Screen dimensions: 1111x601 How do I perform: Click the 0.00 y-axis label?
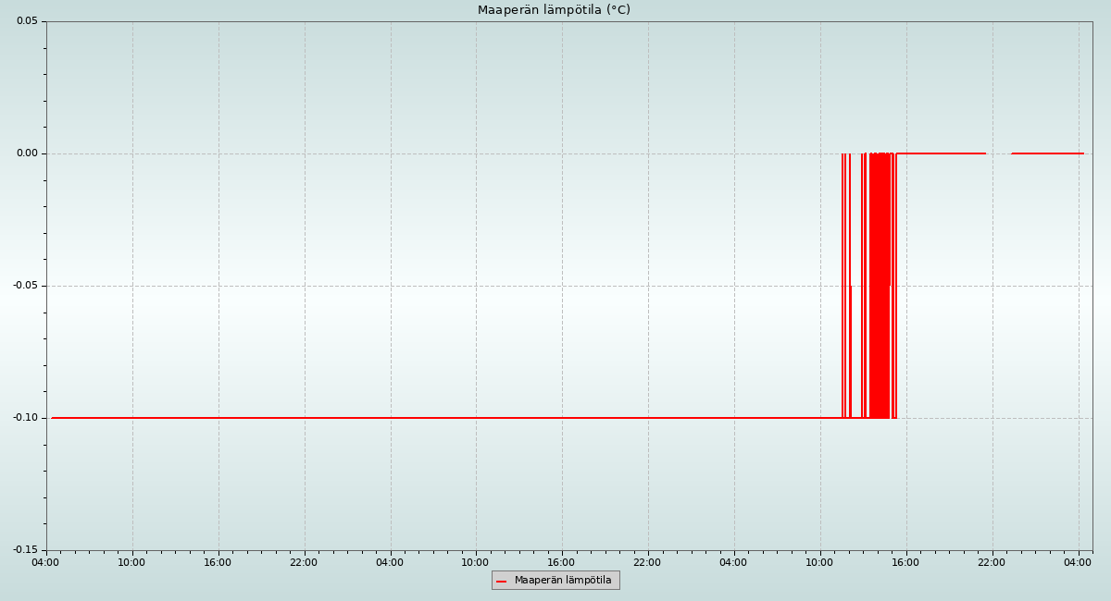[27, 153]
